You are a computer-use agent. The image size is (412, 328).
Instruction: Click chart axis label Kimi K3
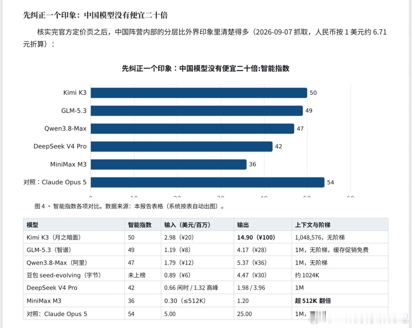75,93
